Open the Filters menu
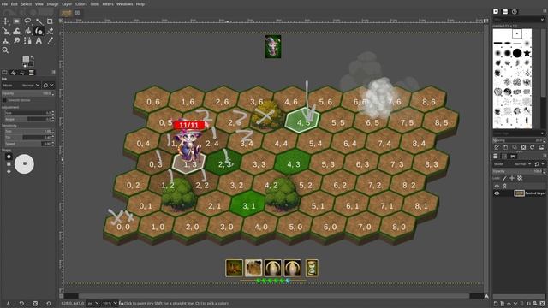This screenshot has width=548, height=308. 108,4
